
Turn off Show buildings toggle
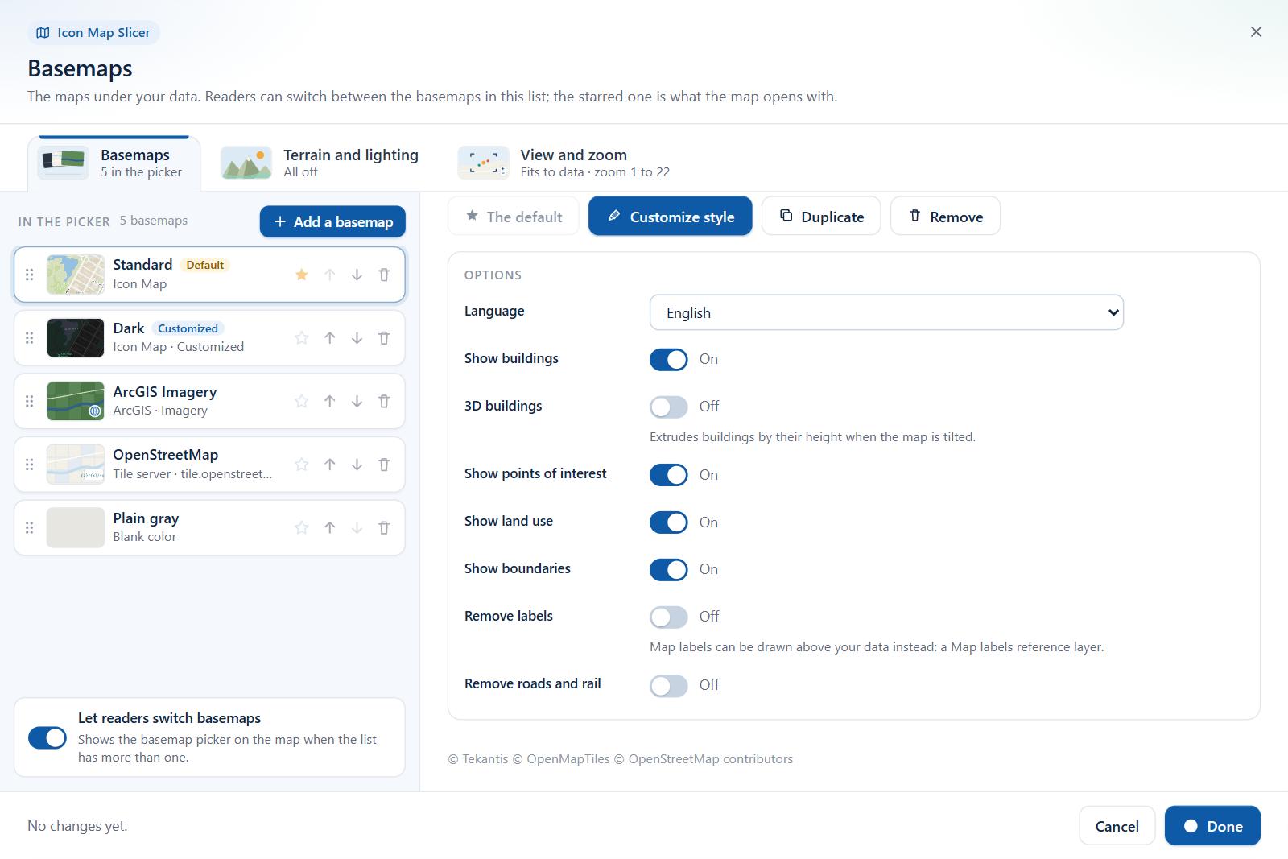coord(669,359)
